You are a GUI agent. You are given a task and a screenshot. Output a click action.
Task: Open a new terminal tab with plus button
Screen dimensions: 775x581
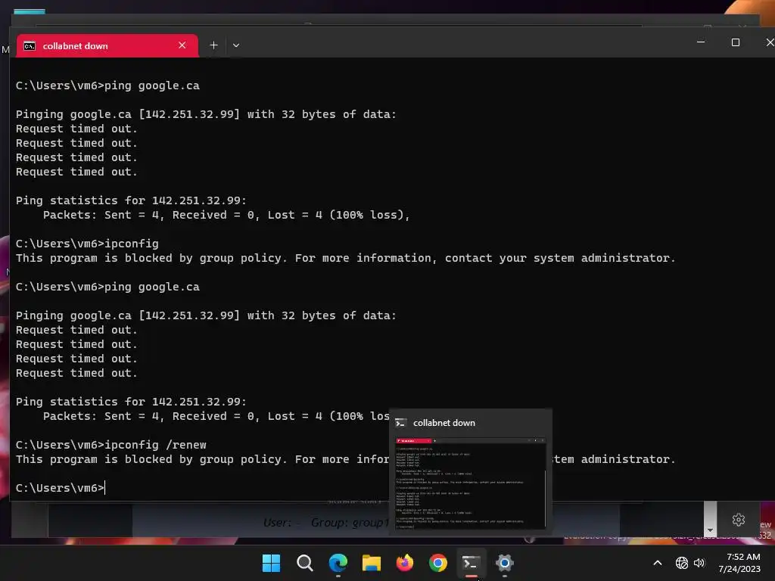tap(213, 45)
